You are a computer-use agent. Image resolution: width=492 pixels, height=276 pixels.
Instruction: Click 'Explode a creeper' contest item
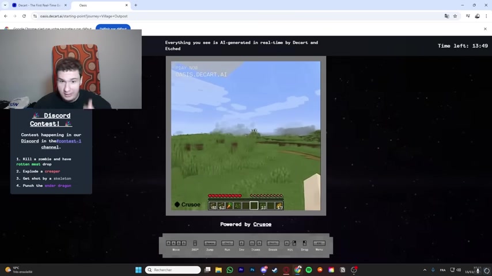[38, 171]
